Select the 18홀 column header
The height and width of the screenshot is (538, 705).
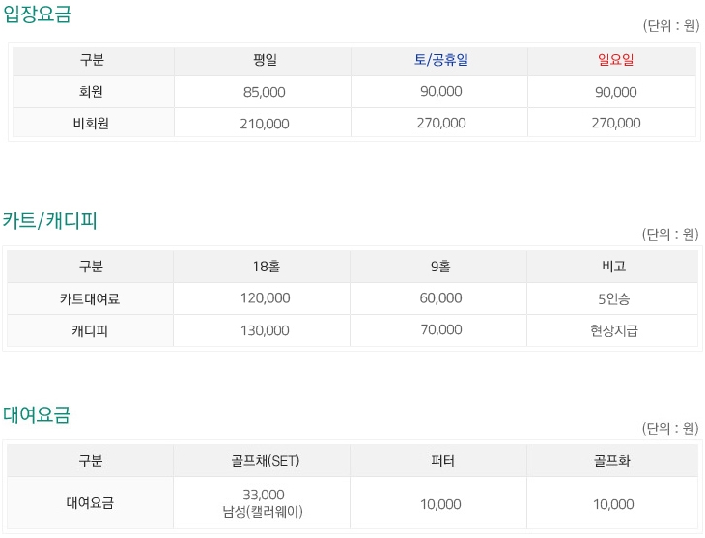click(267, 267)
